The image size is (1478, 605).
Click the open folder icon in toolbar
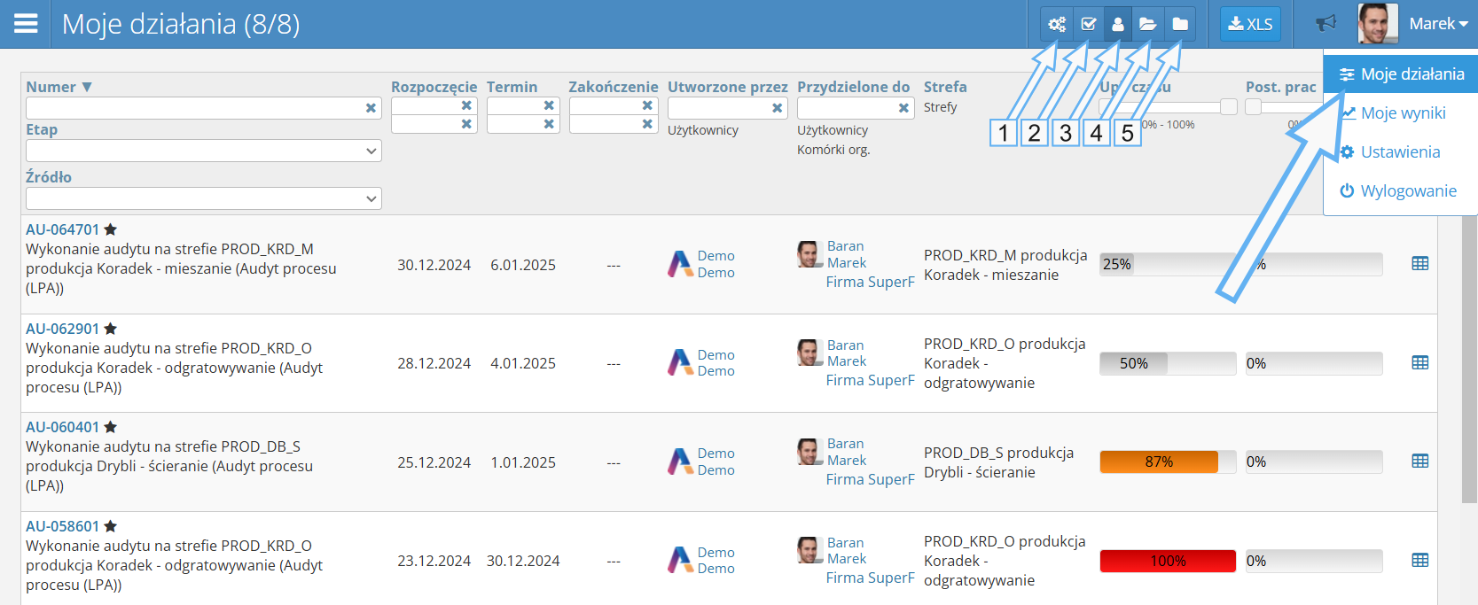coord(1147,24)
